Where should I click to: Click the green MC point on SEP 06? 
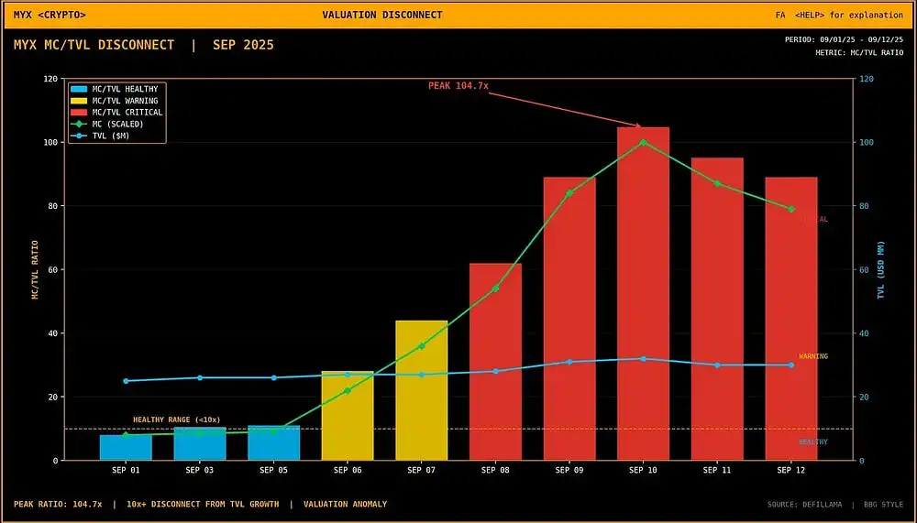pos(348,390)
